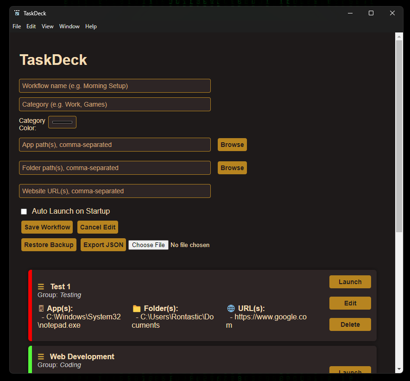Image resolution: width=410 pixels, height=381 pixels.
Task: Open the View menu
Action: pos(47,26)
